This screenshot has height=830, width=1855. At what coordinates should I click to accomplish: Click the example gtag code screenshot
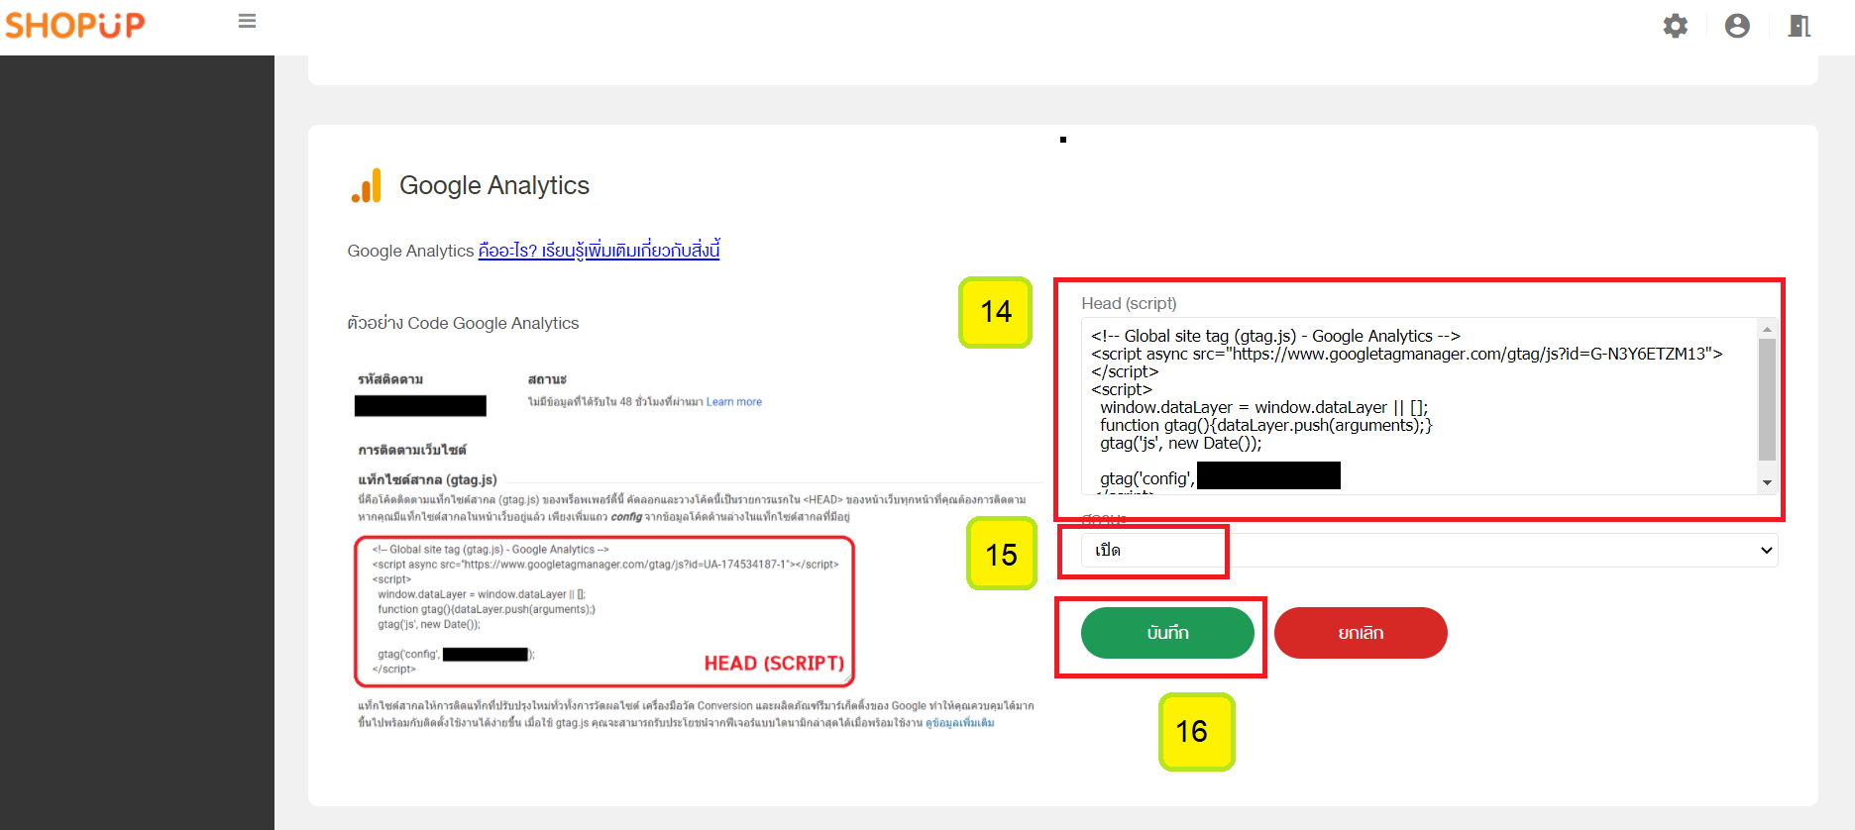coord(604,611)
